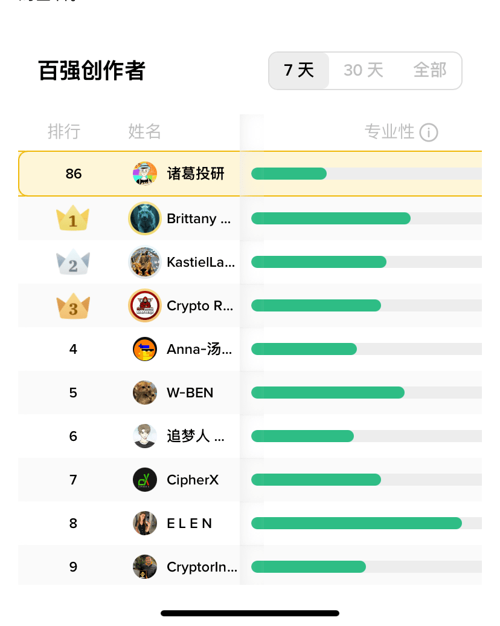Click the 姓名 column header
Viewport: 500px width, 626px height.
pos(144,131)
